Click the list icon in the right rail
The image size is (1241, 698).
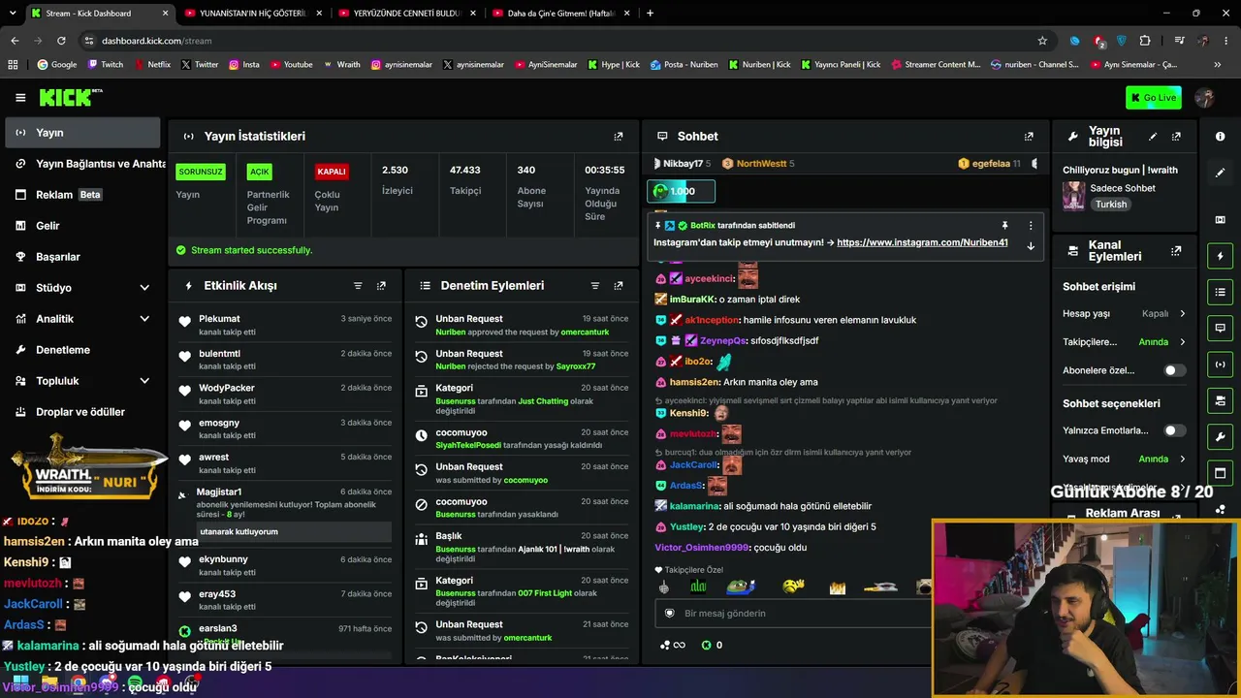pyautogui.click(x=1220, y=292)
